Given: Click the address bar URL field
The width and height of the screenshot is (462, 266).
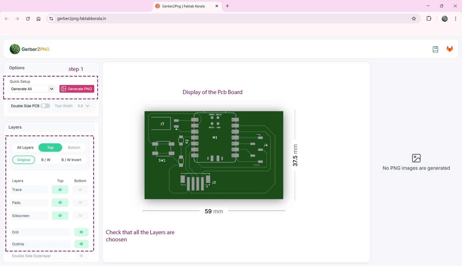Looking at the screenshot, I should (x=81, y=18).
